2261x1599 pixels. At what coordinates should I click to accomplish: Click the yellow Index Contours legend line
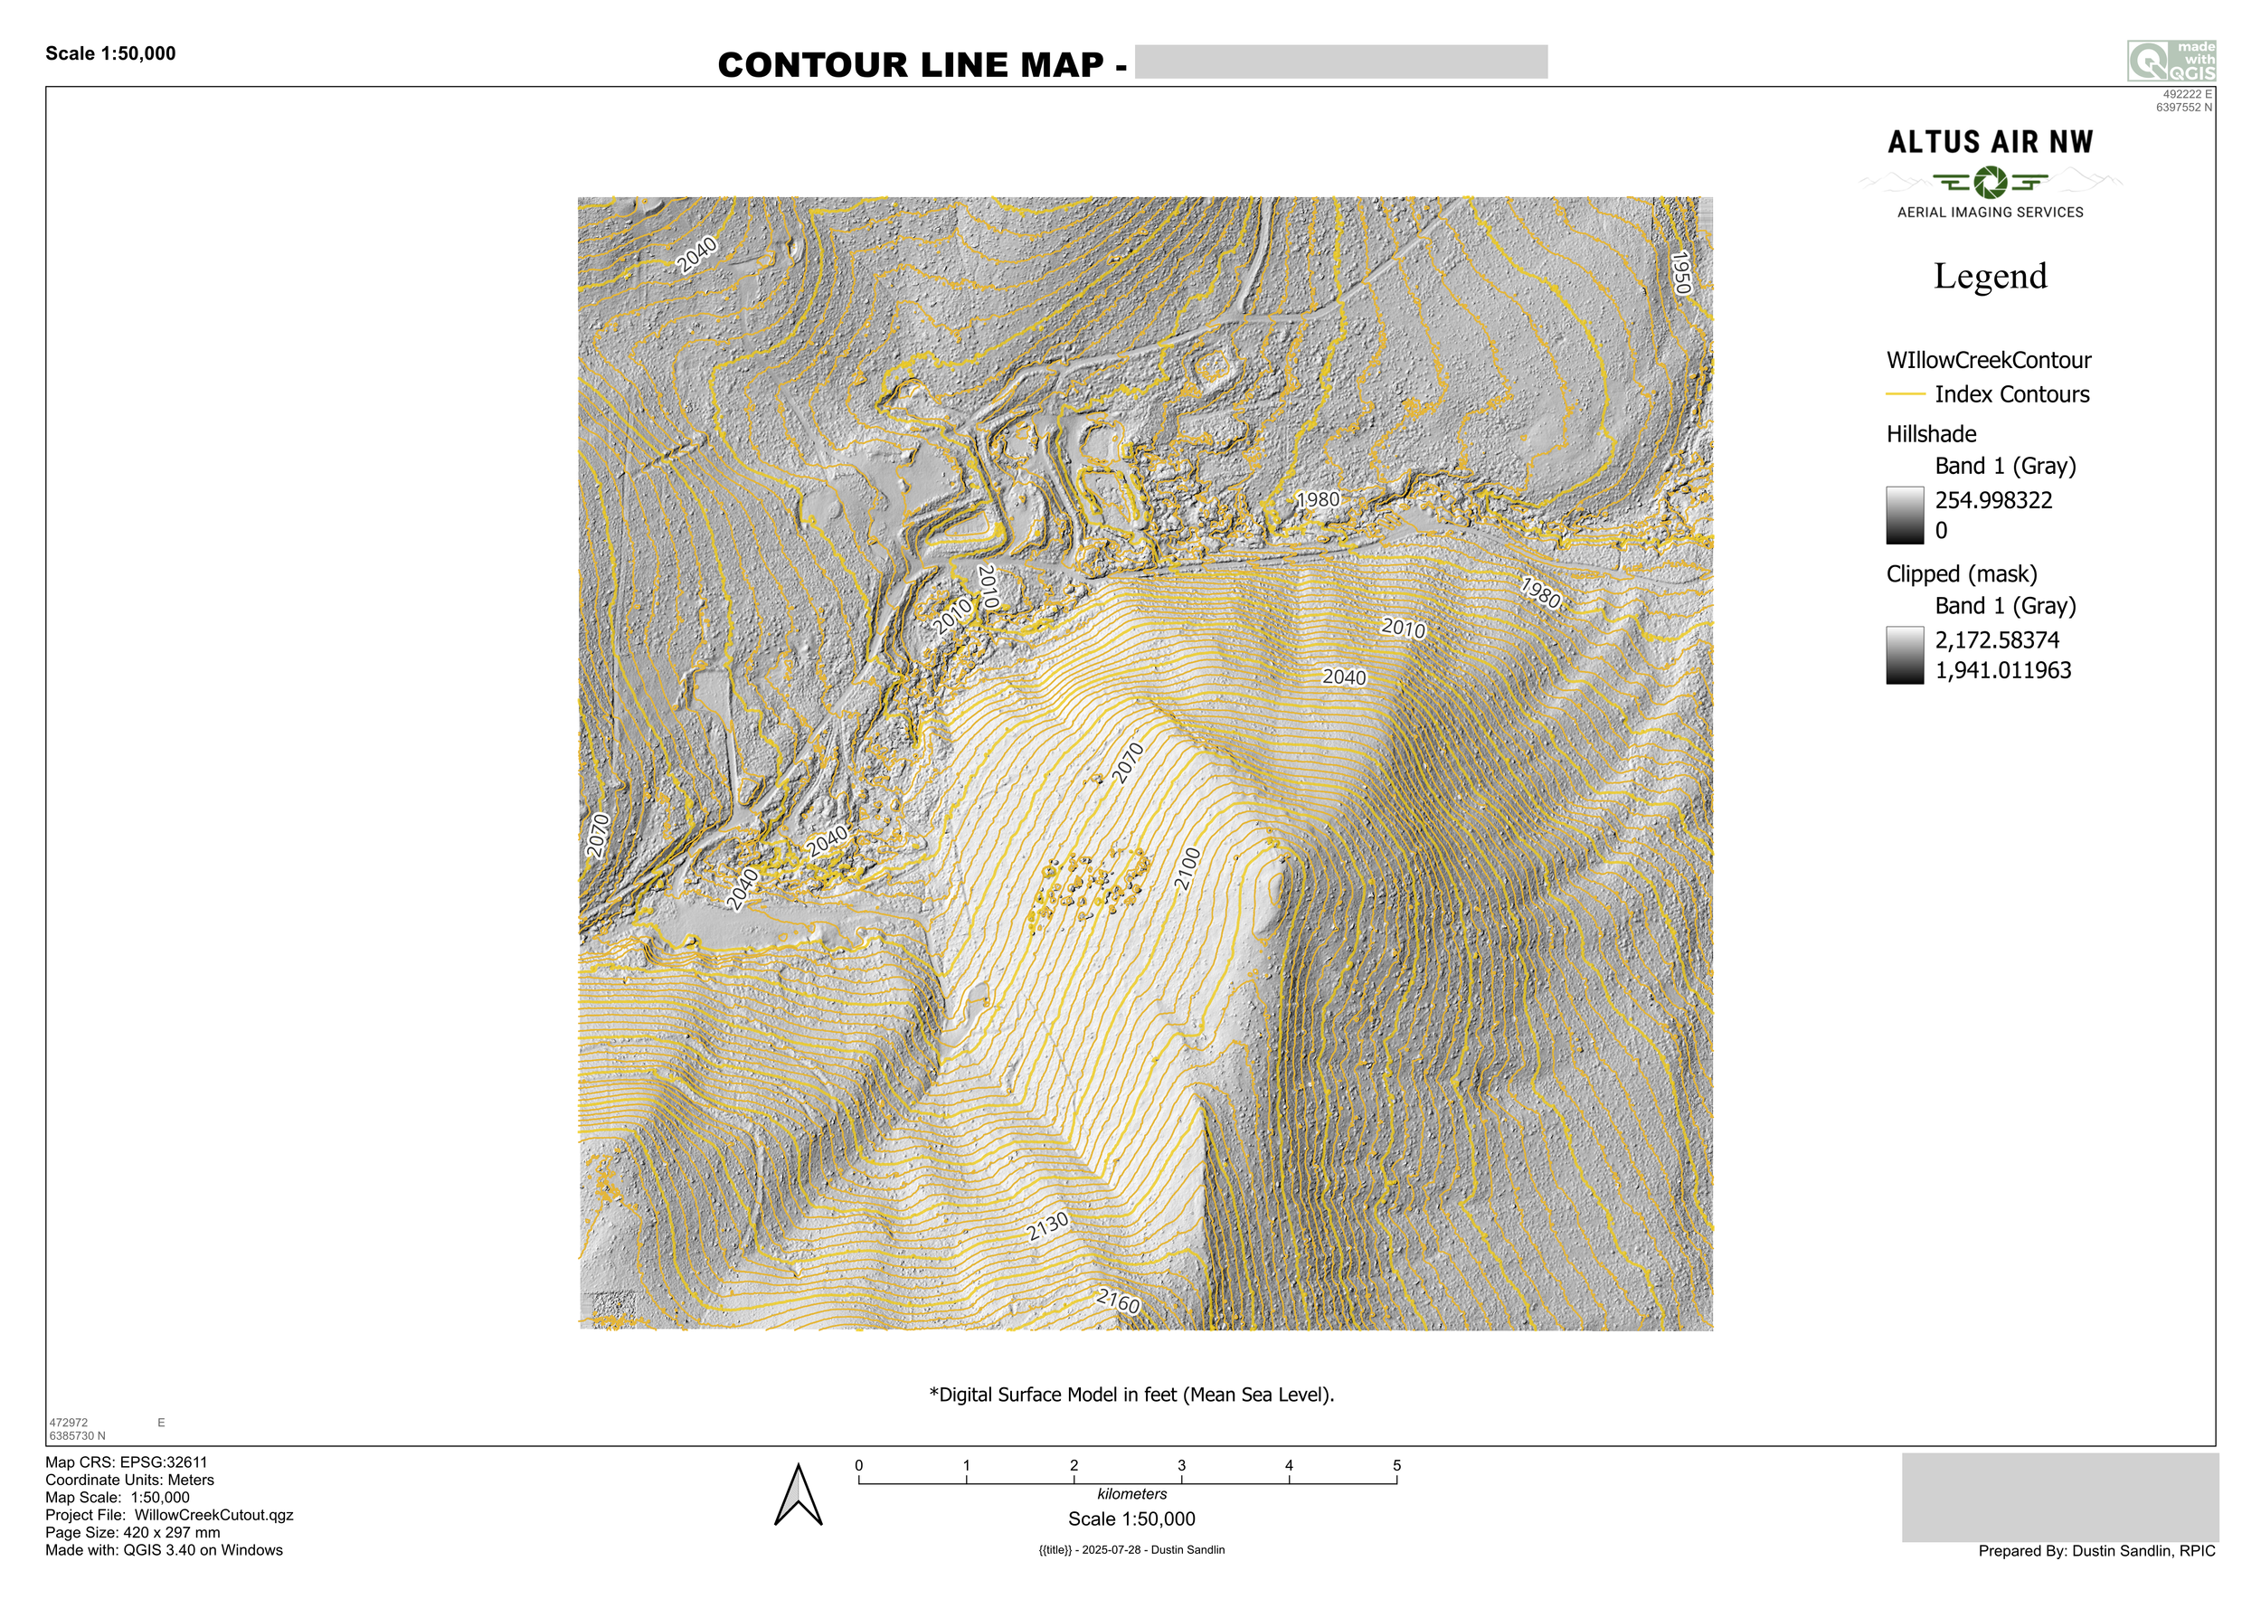[x=1905, y=395]
